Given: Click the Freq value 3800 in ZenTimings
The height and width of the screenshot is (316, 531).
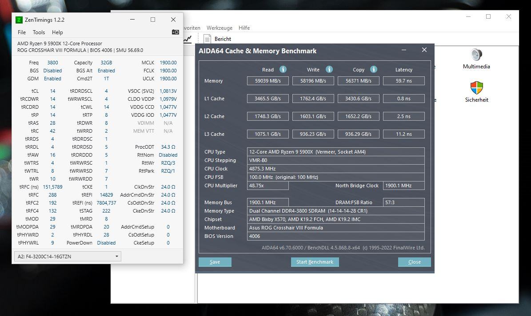Looking at the screenshot, I should 52,63.
